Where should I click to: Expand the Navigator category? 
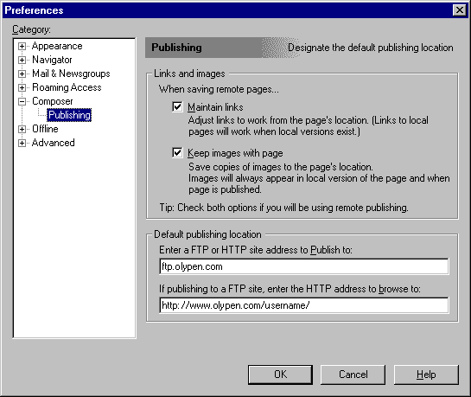(x=22, y=60)
